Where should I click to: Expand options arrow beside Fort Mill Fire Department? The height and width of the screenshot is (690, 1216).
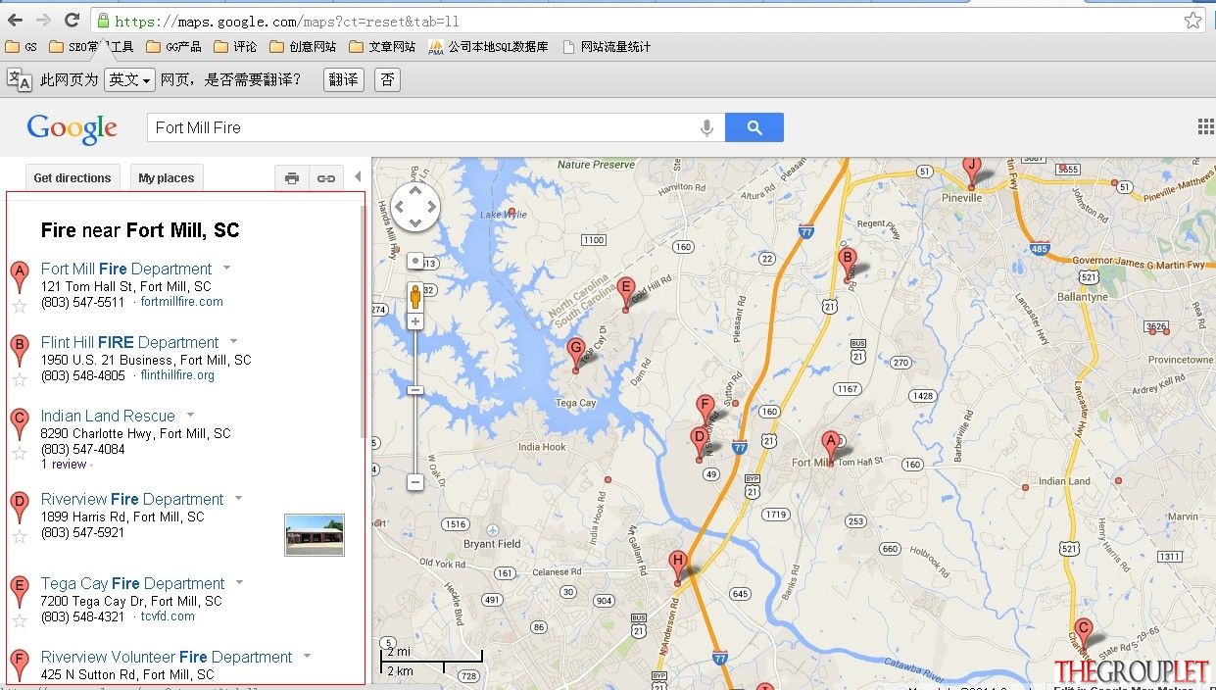(226, 268)
